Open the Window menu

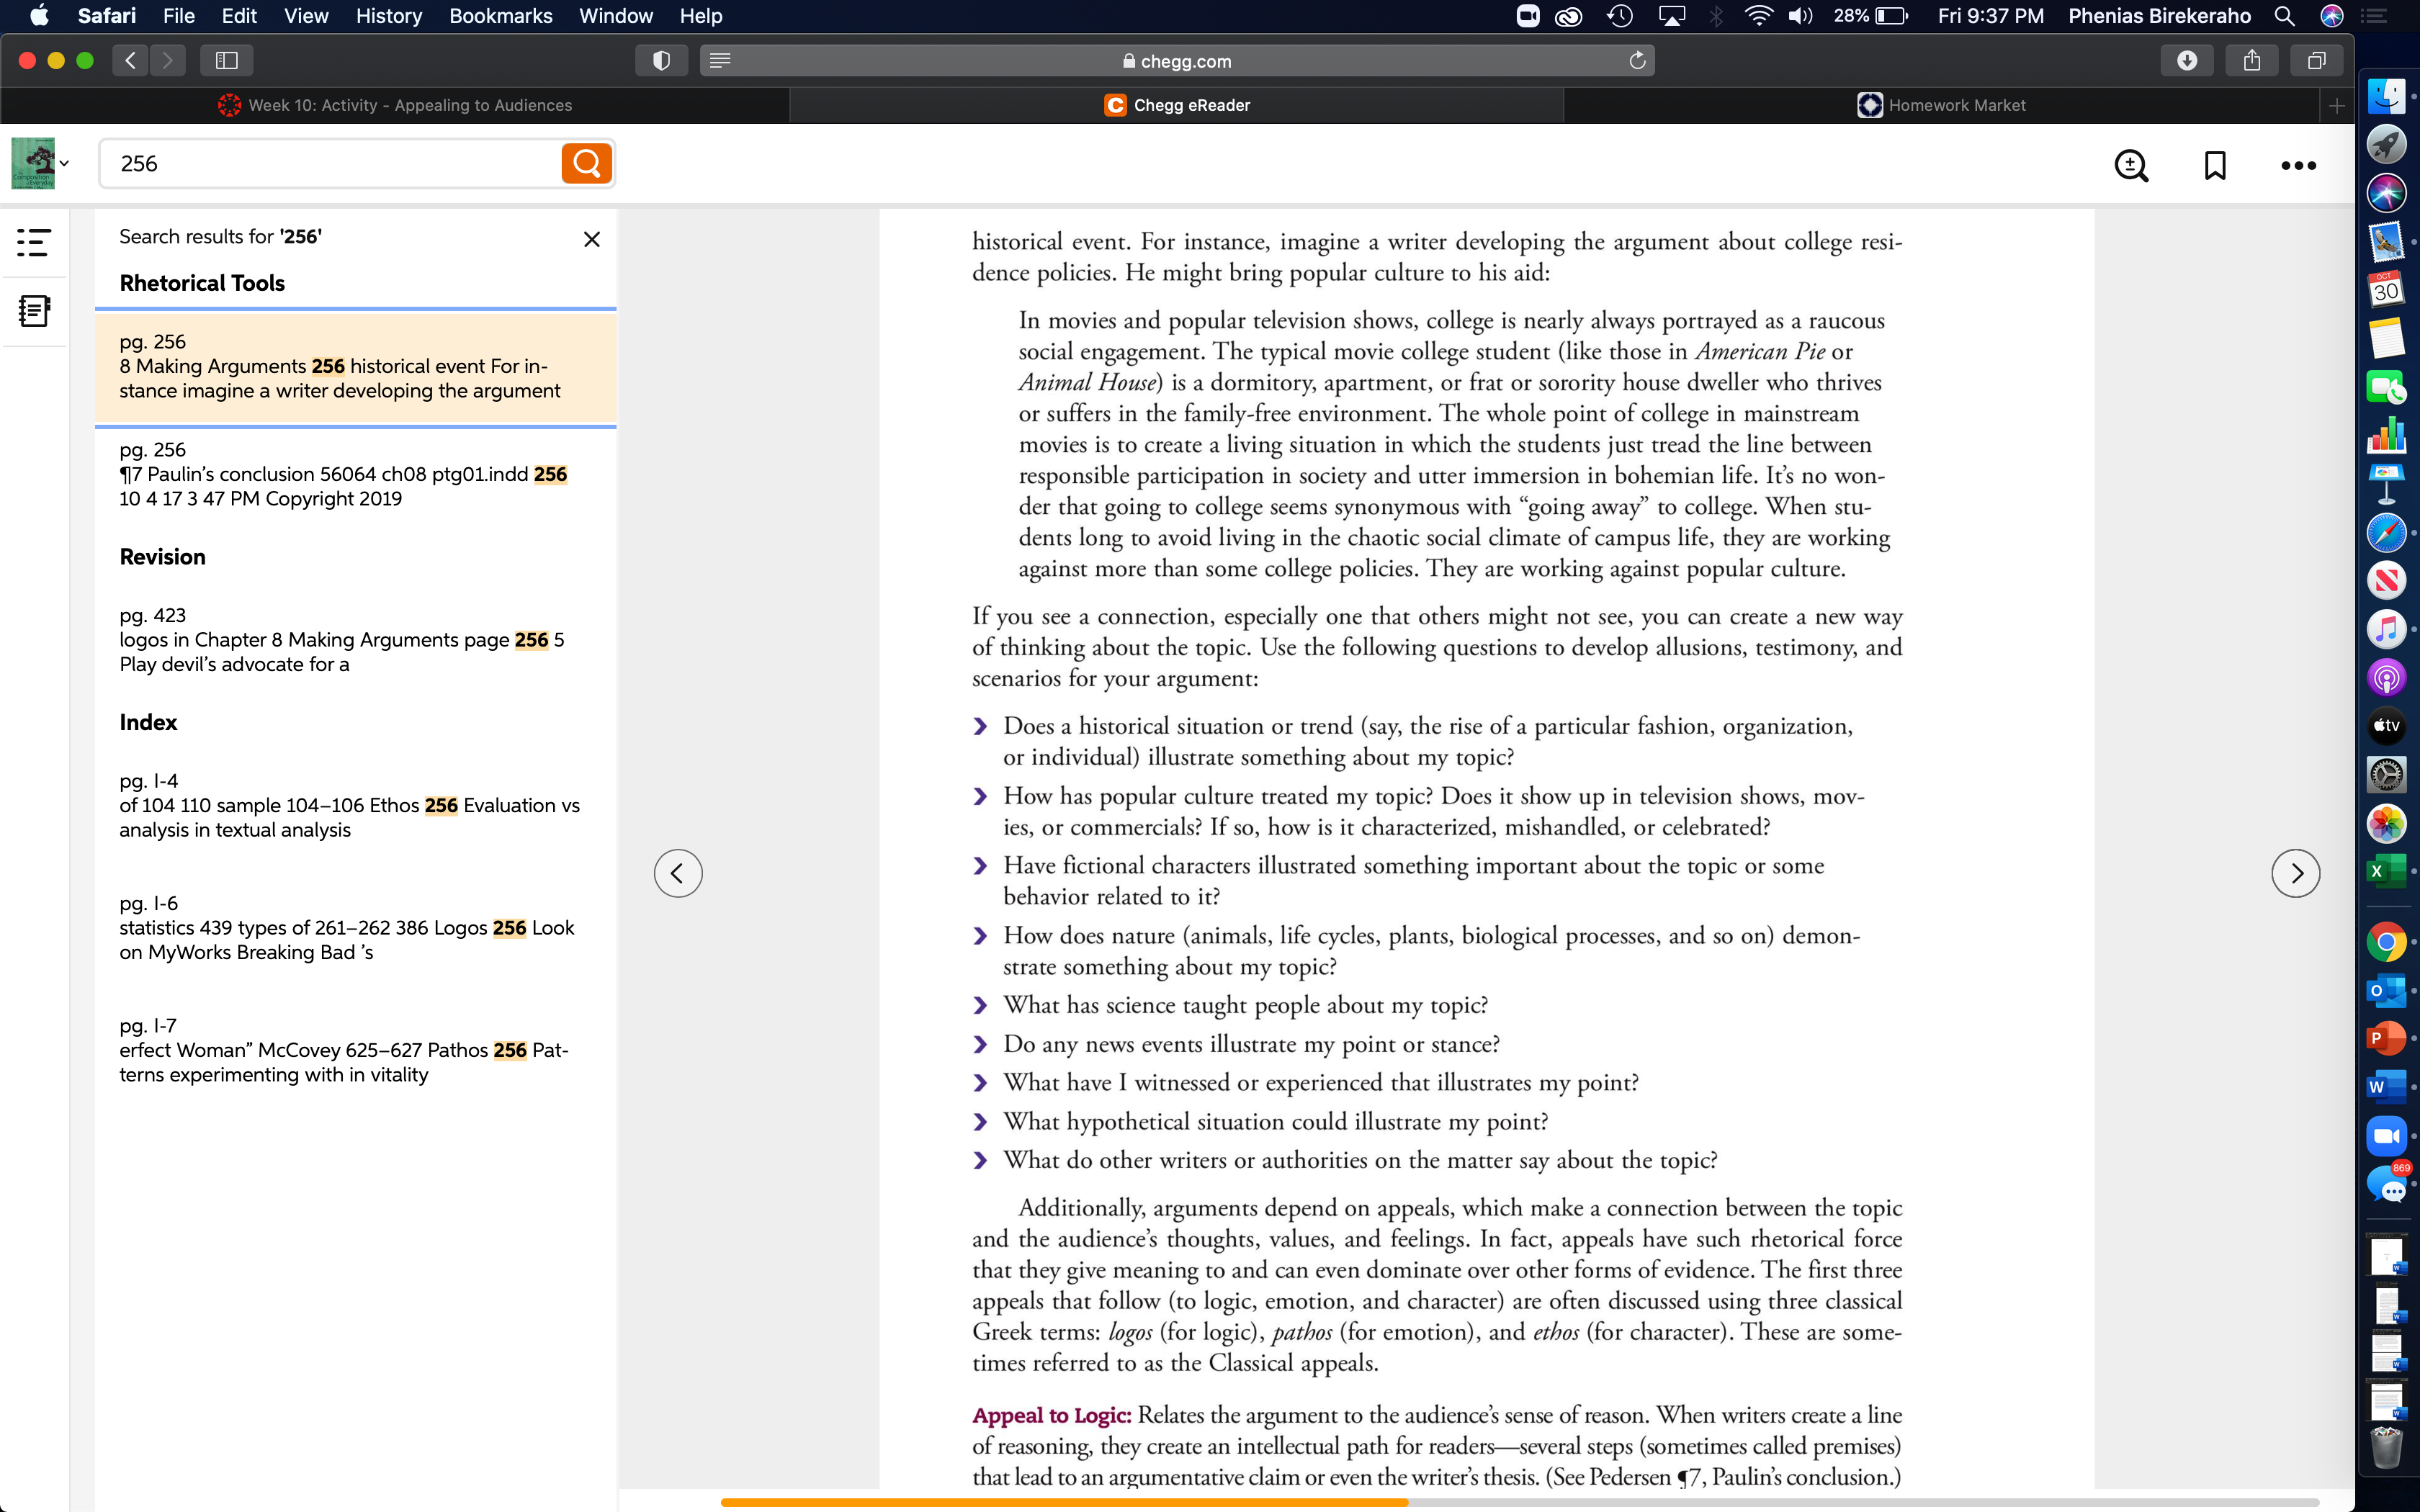tap(616, 16)
